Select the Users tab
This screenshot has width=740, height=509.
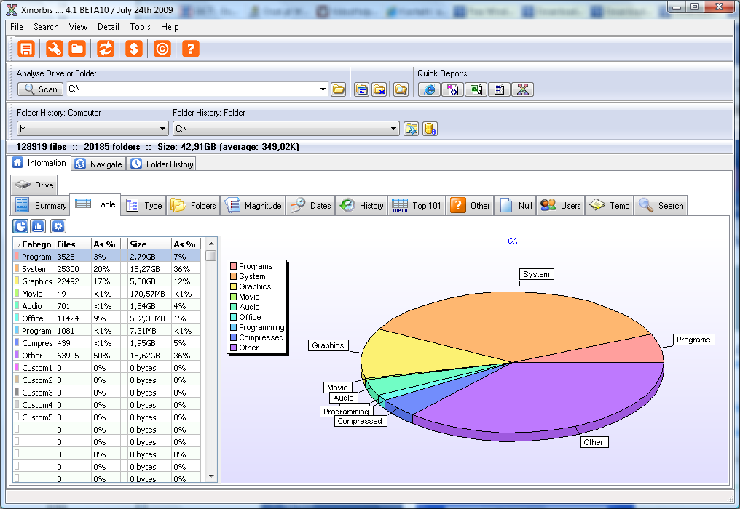click(x=561, y=206)
